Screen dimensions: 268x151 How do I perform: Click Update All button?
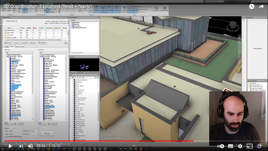43,43
